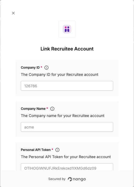This screenshot has width=134, height=187.
Task: Click the red asterisk beside Company ID
Action: (41, 67)
